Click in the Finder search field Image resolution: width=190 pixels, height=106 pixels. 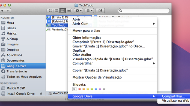click(x=144, y=11)
